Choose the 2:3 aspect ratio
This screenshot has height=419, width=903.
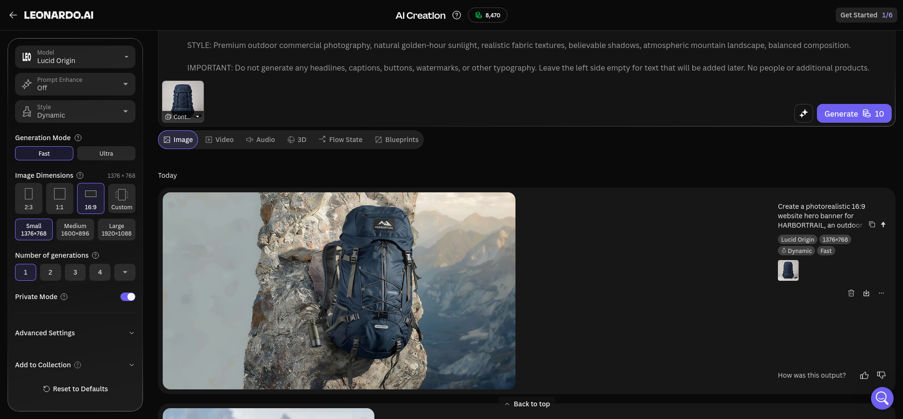coord(29,198)
